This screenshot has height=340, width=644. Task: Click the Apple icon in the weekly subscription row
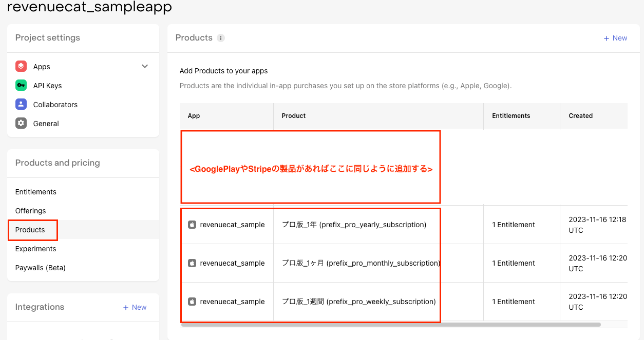point(192,302)
